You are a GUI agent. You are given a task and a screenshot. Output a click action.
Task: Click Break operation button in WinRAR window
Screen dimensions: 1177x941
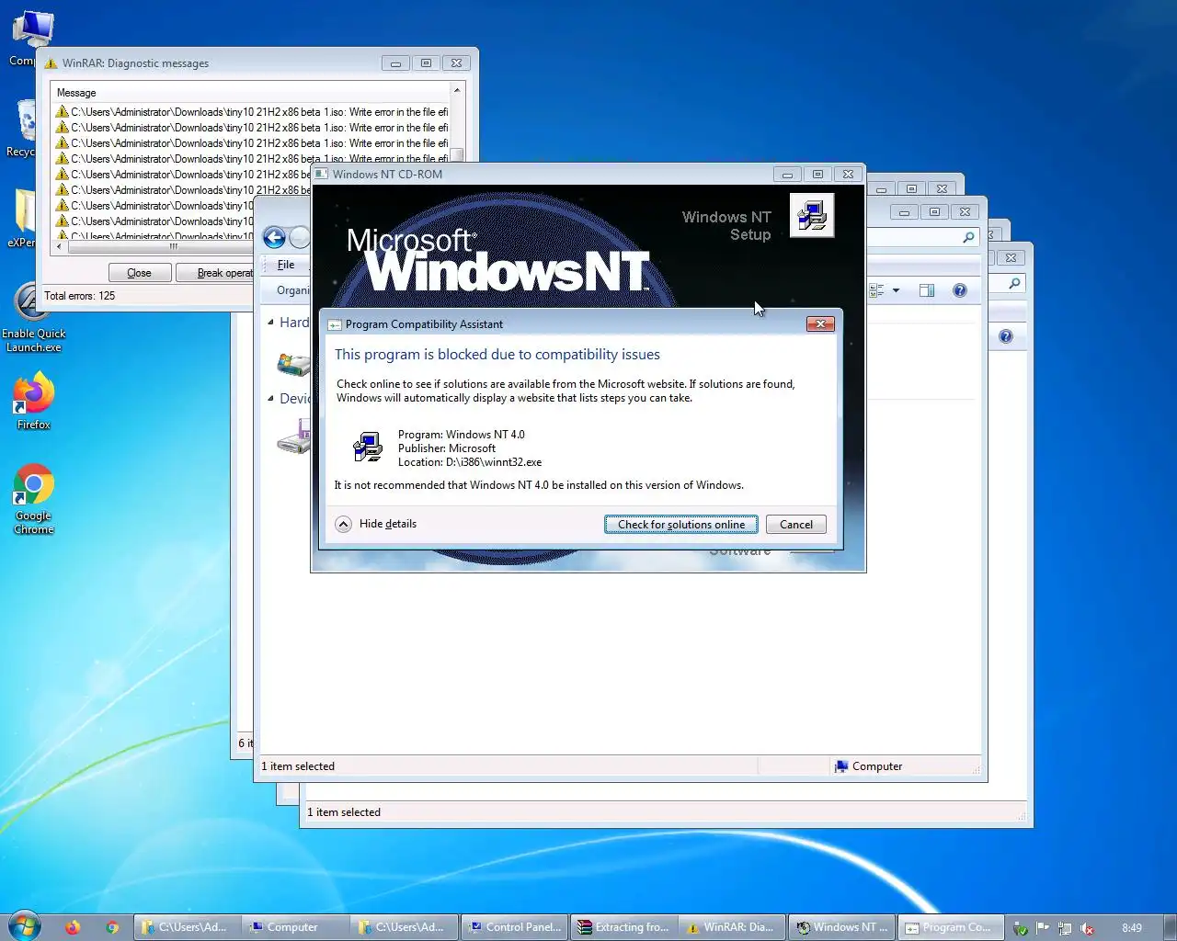tap(214, 273)
